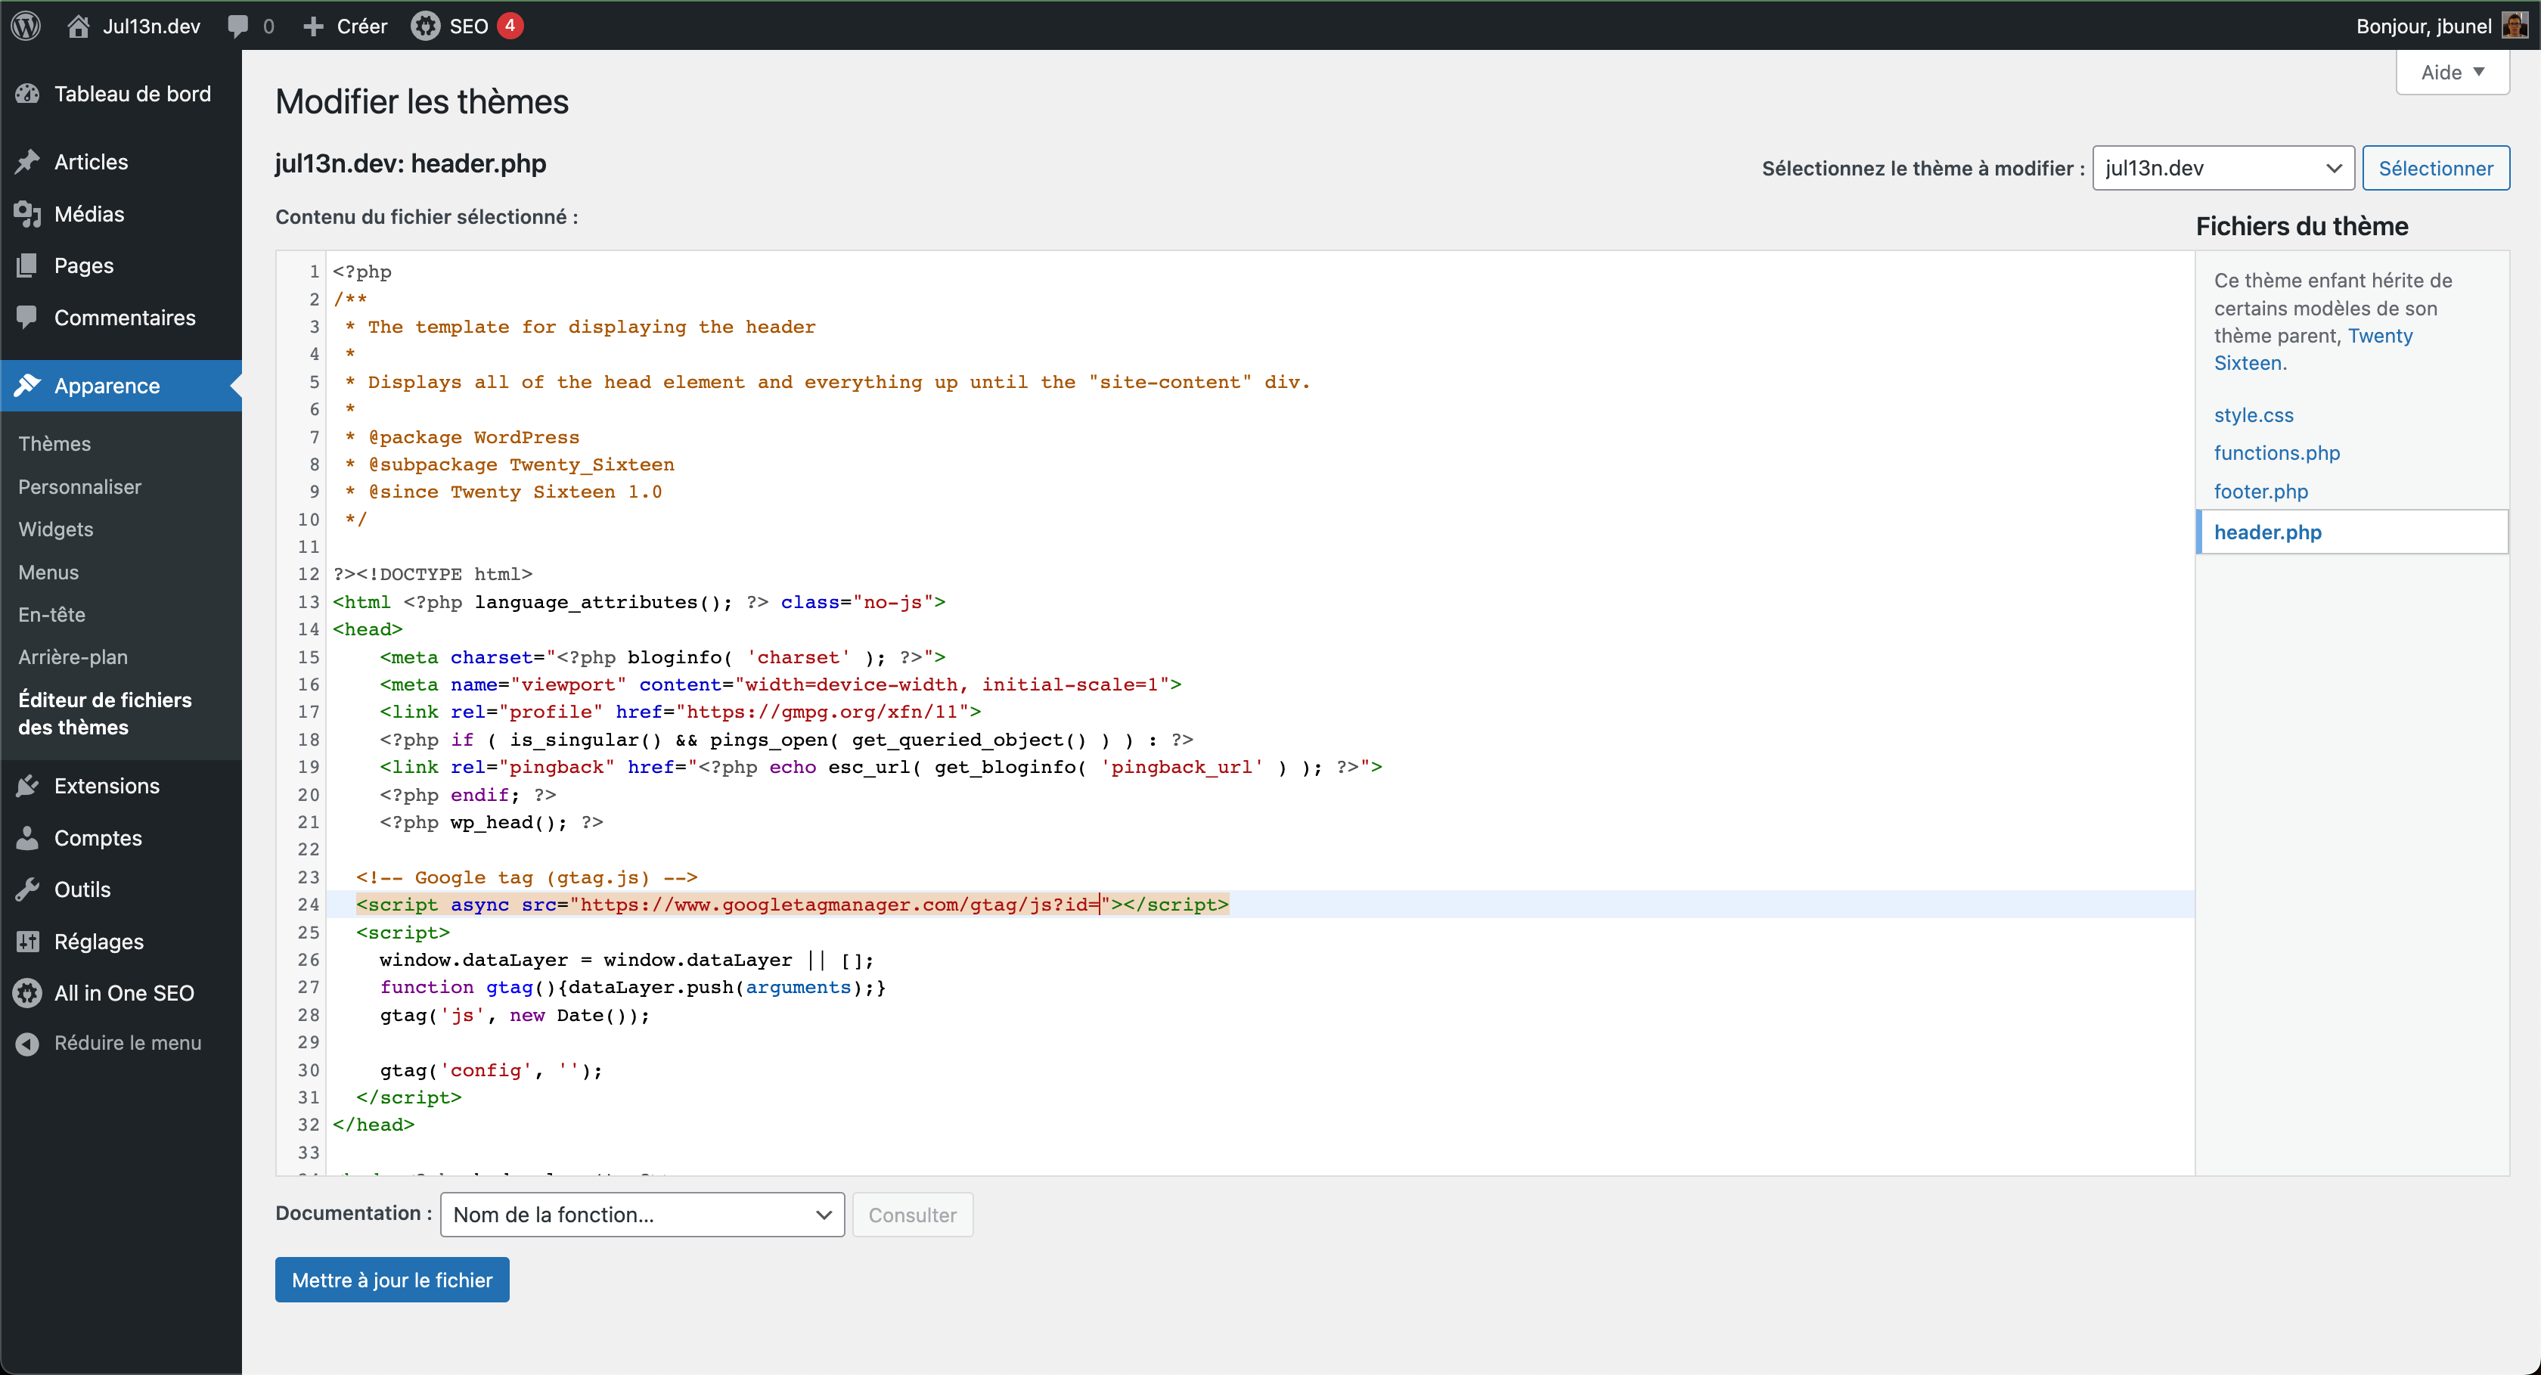This screenshot has height=1375, width=2541.
Task: Click the Sélectionner button
Action: (2435, 168)
